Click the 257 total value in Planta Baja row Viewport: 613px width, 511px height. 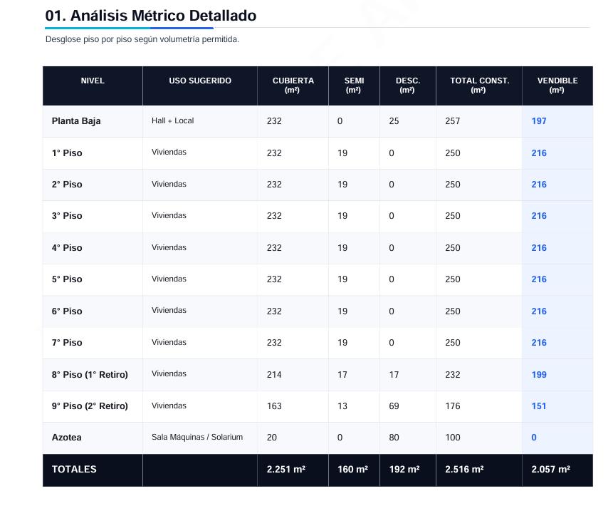(452, 121)
